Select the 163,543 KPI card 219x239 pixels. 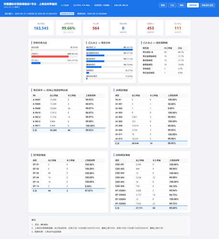click(x=41, y=28)
